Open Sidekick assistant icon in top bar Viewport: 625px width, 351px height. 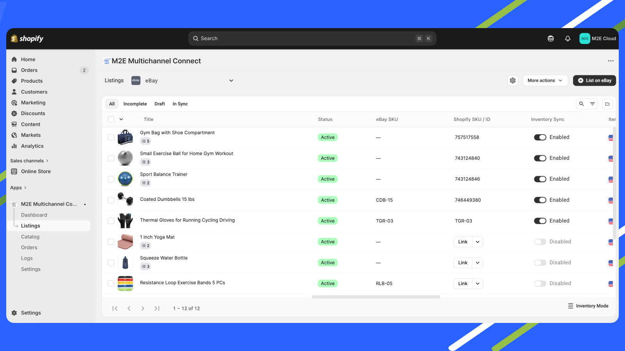coord(551,38)
